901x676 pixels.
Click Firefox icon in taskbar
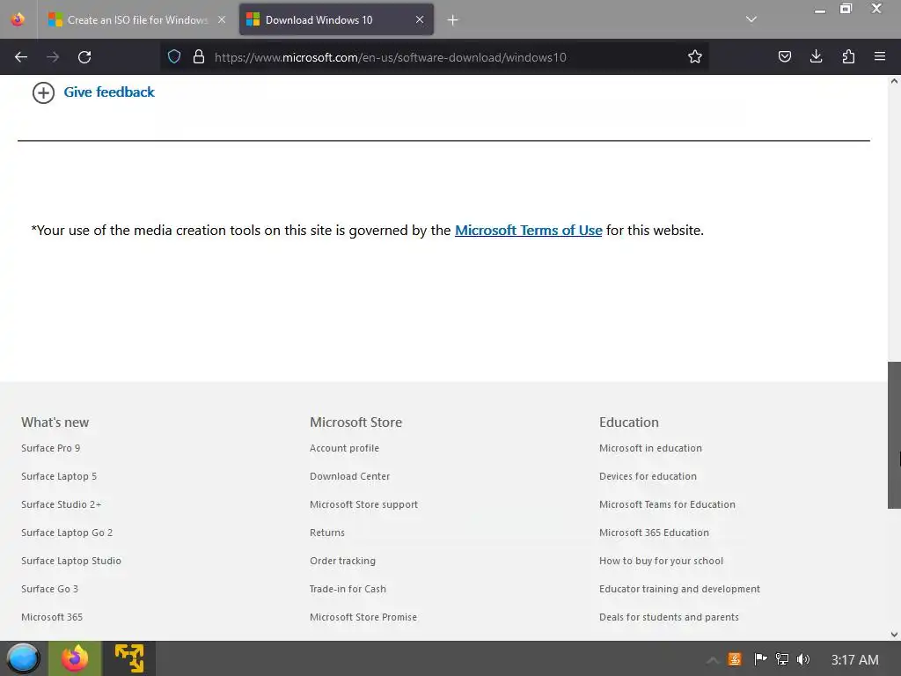75,658
